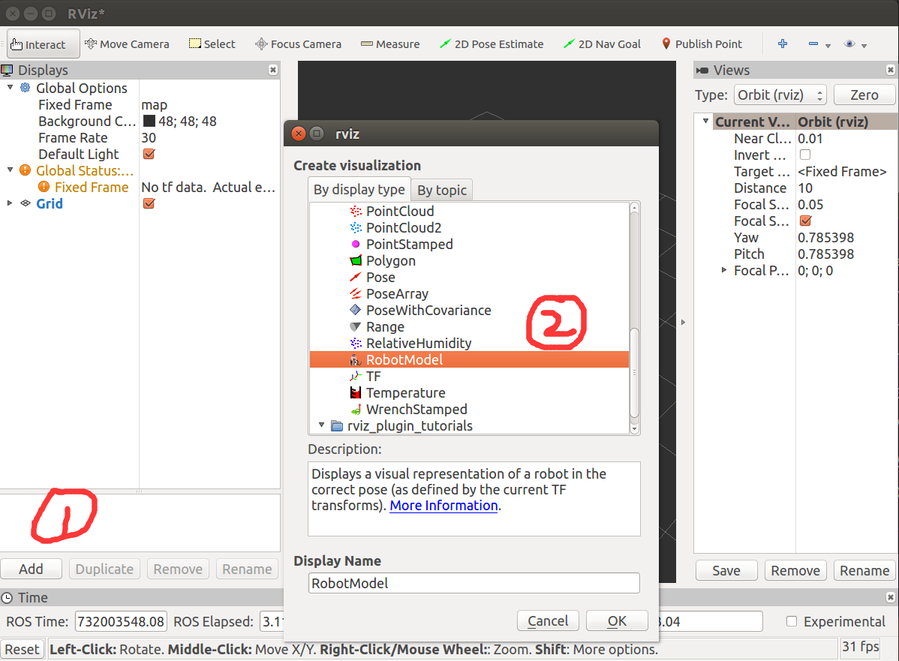
Task: Click the Pose arrow icon
Action: click(x=356, y=278)
